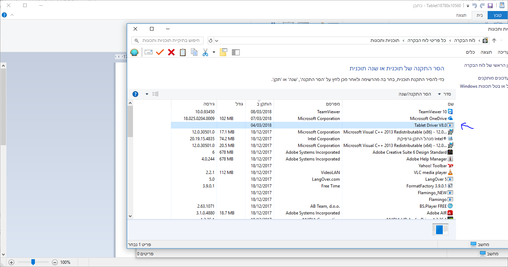Click the email envelope toolbar icon
The width and height of the screenshot is (508, 267).
coord(149,52)
